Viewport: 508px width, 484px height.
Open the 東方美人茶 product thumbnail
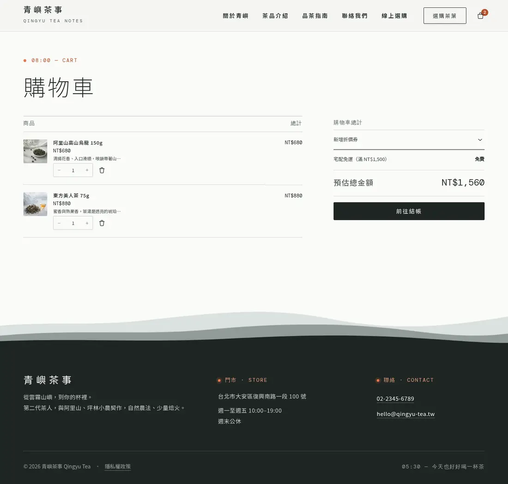point(35,204)
